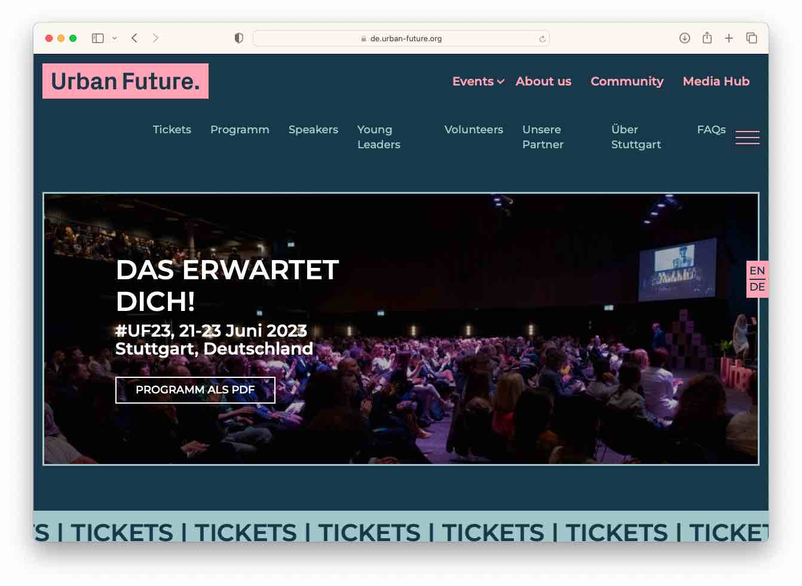Click the Urban Future logo
This screenshot has height=586, width=802.
coord(125,81)
